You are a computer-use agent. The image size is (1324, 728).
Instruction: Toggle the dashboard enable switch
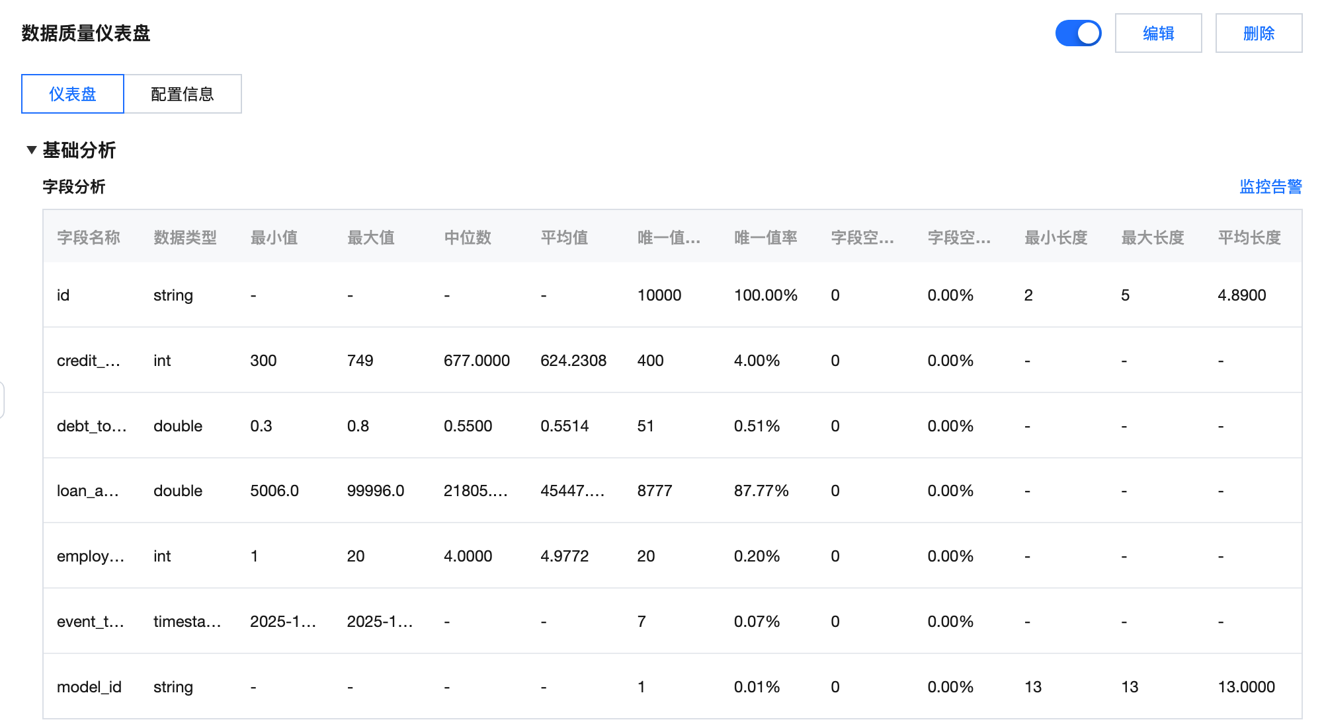[x=1078, y=33]
